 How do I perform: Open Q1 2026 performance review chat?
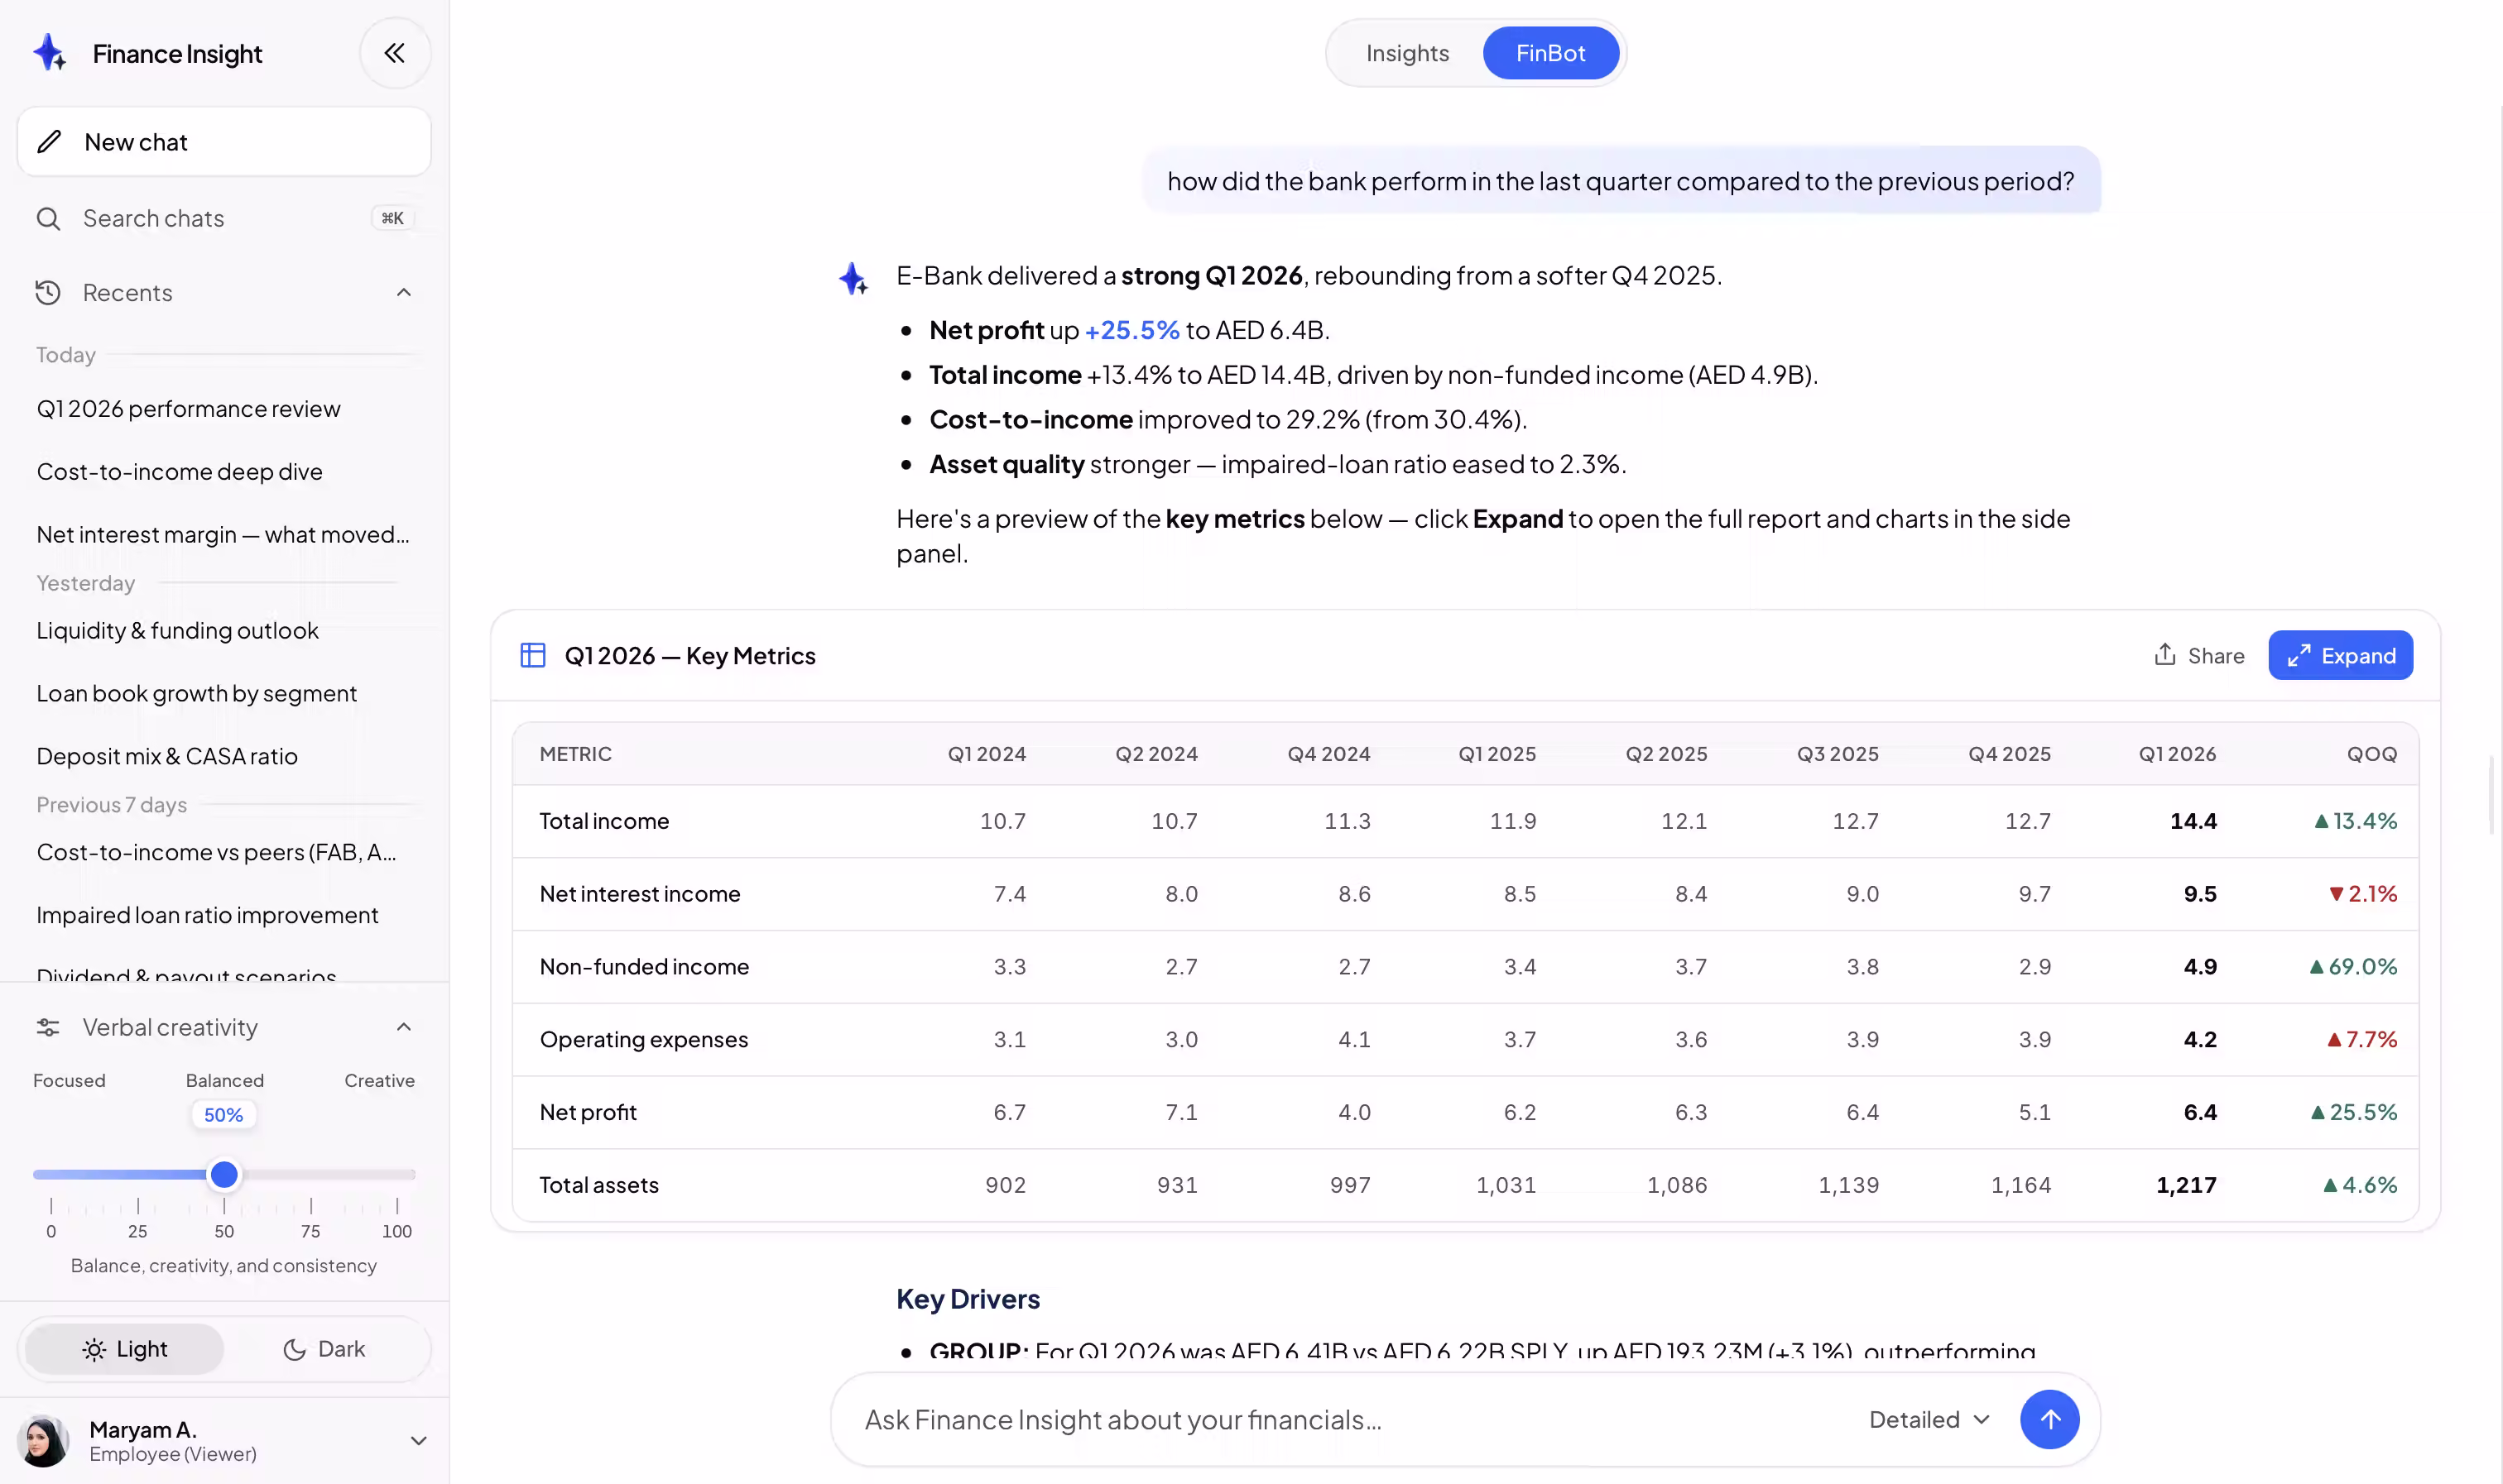pyautogui.click(x=189, y=409)
